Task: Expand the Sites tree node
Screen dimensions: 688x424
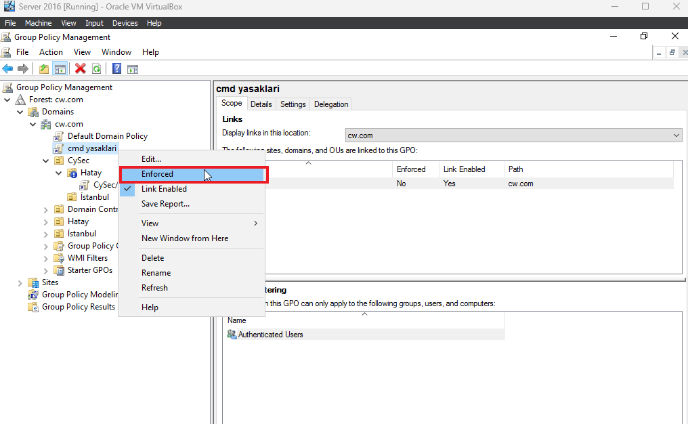Action: (20, 282)
